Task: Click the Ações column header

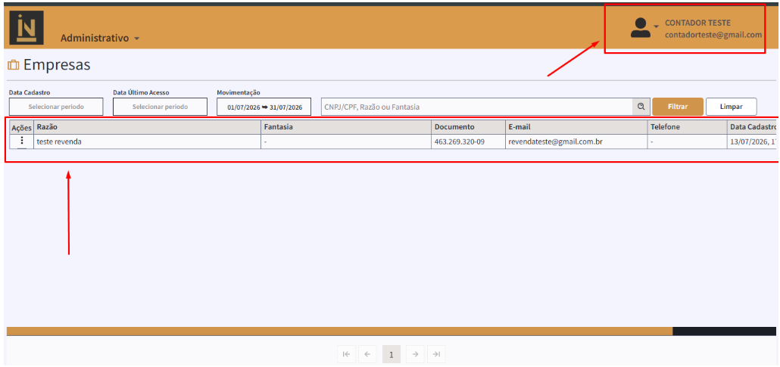Action: point(21,127)
